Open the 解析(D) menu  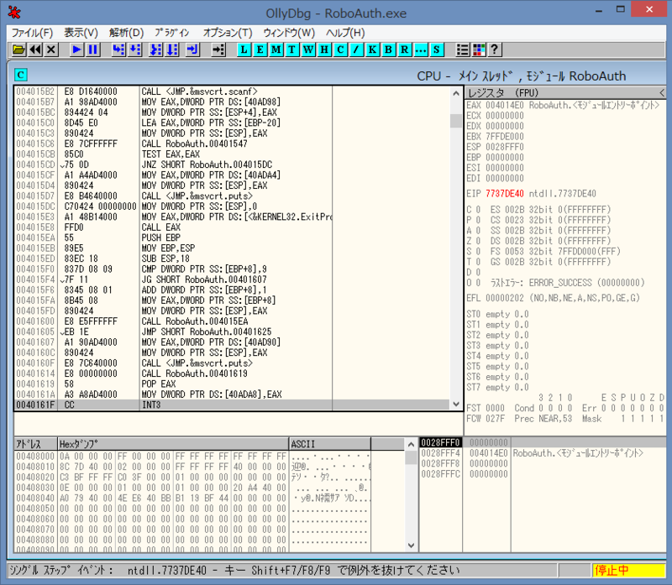[x=126, y=33]
